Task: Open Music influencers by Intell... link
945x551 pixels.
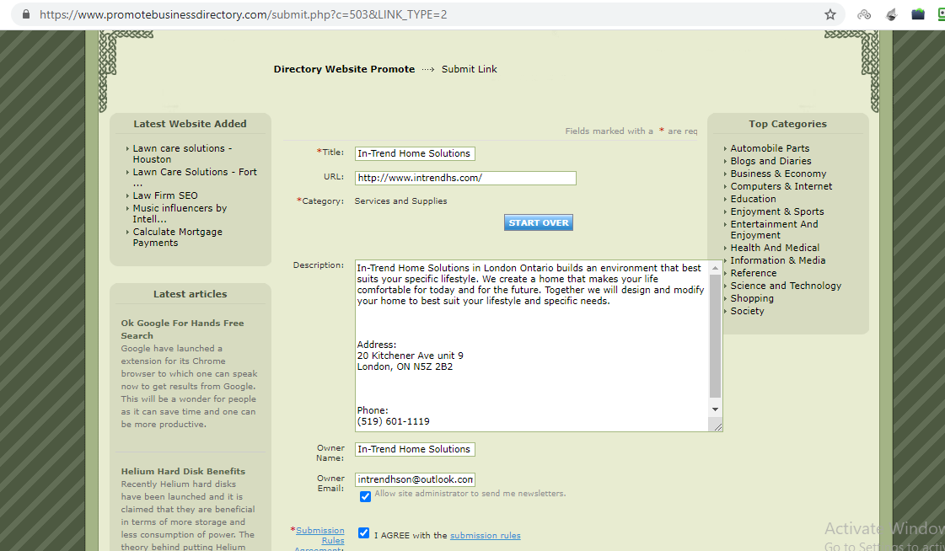Action: (180, 213)
